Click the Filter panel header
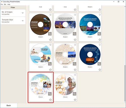This screenshot has width=126, height=108. (13, 8)
